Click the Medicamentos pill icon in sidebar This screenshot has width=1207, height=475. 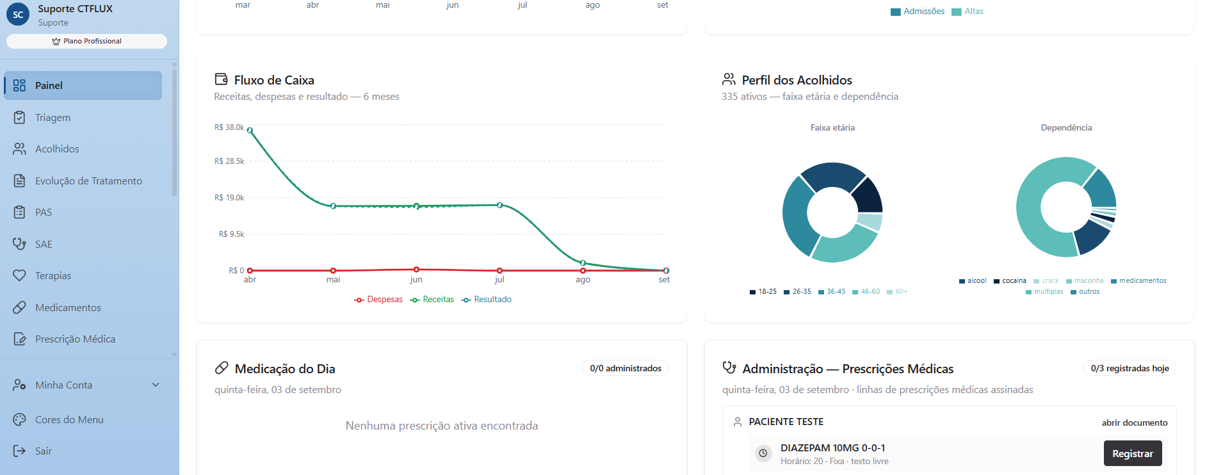pyautogui.click(x=19, y=307)
